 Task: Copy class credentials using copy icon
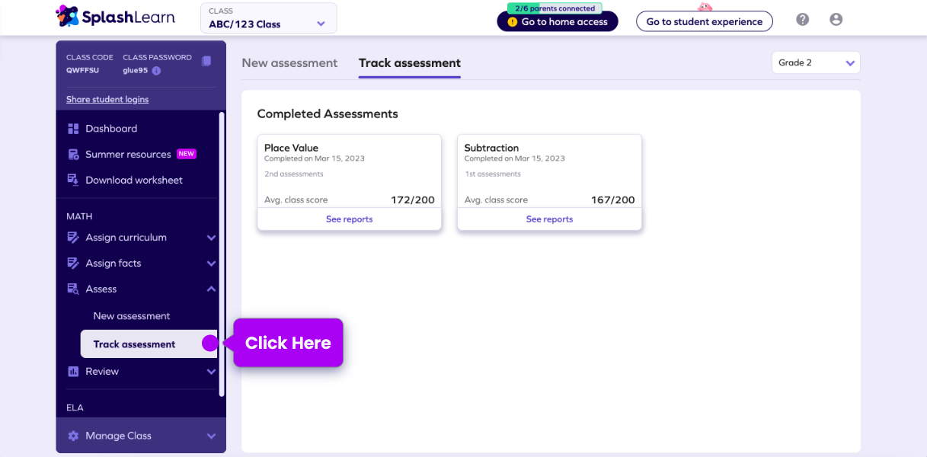pos(206,61)
